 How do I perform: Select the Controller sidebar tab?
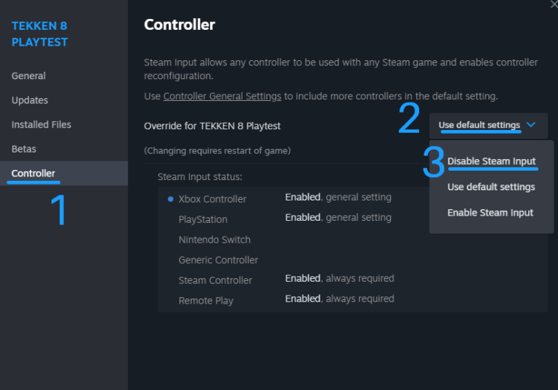(33, 174)
